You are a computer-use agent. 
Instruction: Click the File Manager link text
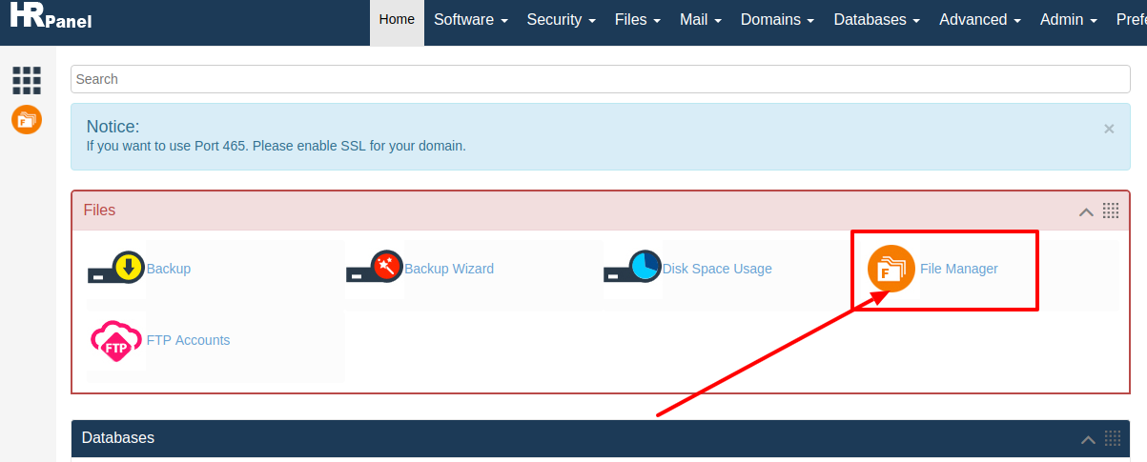click(x=959, y=269)
